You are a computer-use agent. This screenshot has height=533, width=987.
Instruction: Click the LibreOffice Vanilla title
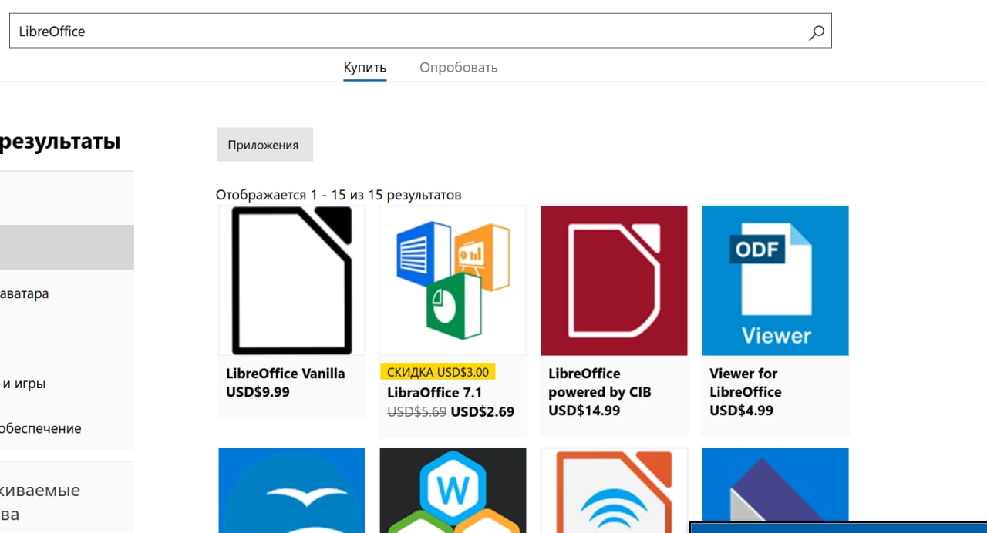[x=285, y=374]
